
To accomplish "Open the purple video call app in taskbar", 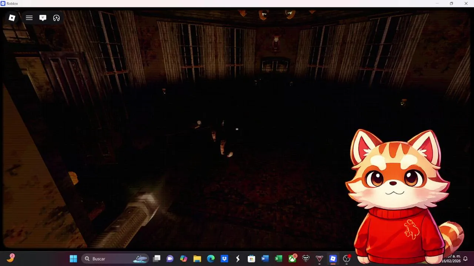I will click(x=170, y=259).
